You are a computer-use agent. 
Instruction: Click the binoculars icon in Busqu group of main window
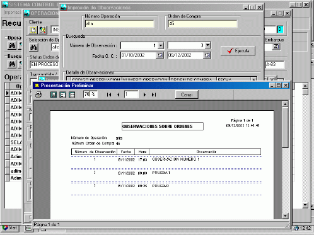click(x=12, y=64)
